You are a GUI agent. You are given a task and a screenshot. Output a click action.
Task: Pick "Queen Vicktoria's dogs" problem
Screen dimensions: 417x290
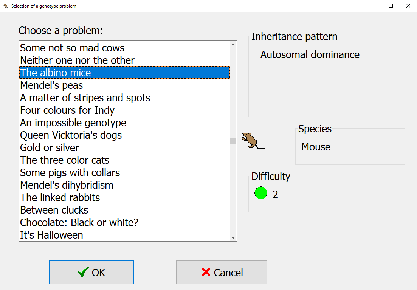click(71, 135)
